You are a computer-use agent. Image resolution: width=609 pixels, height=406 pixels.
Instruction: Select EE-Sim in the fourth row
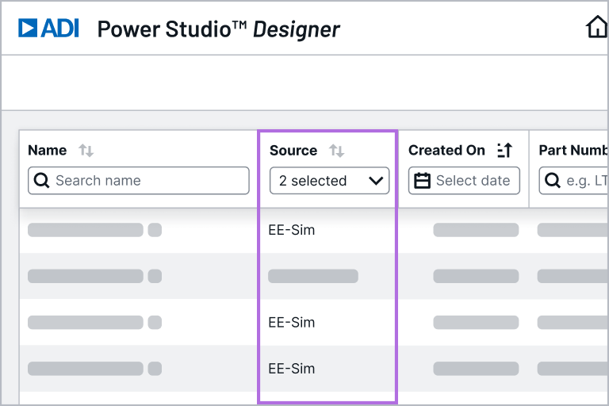pos(292,369)
